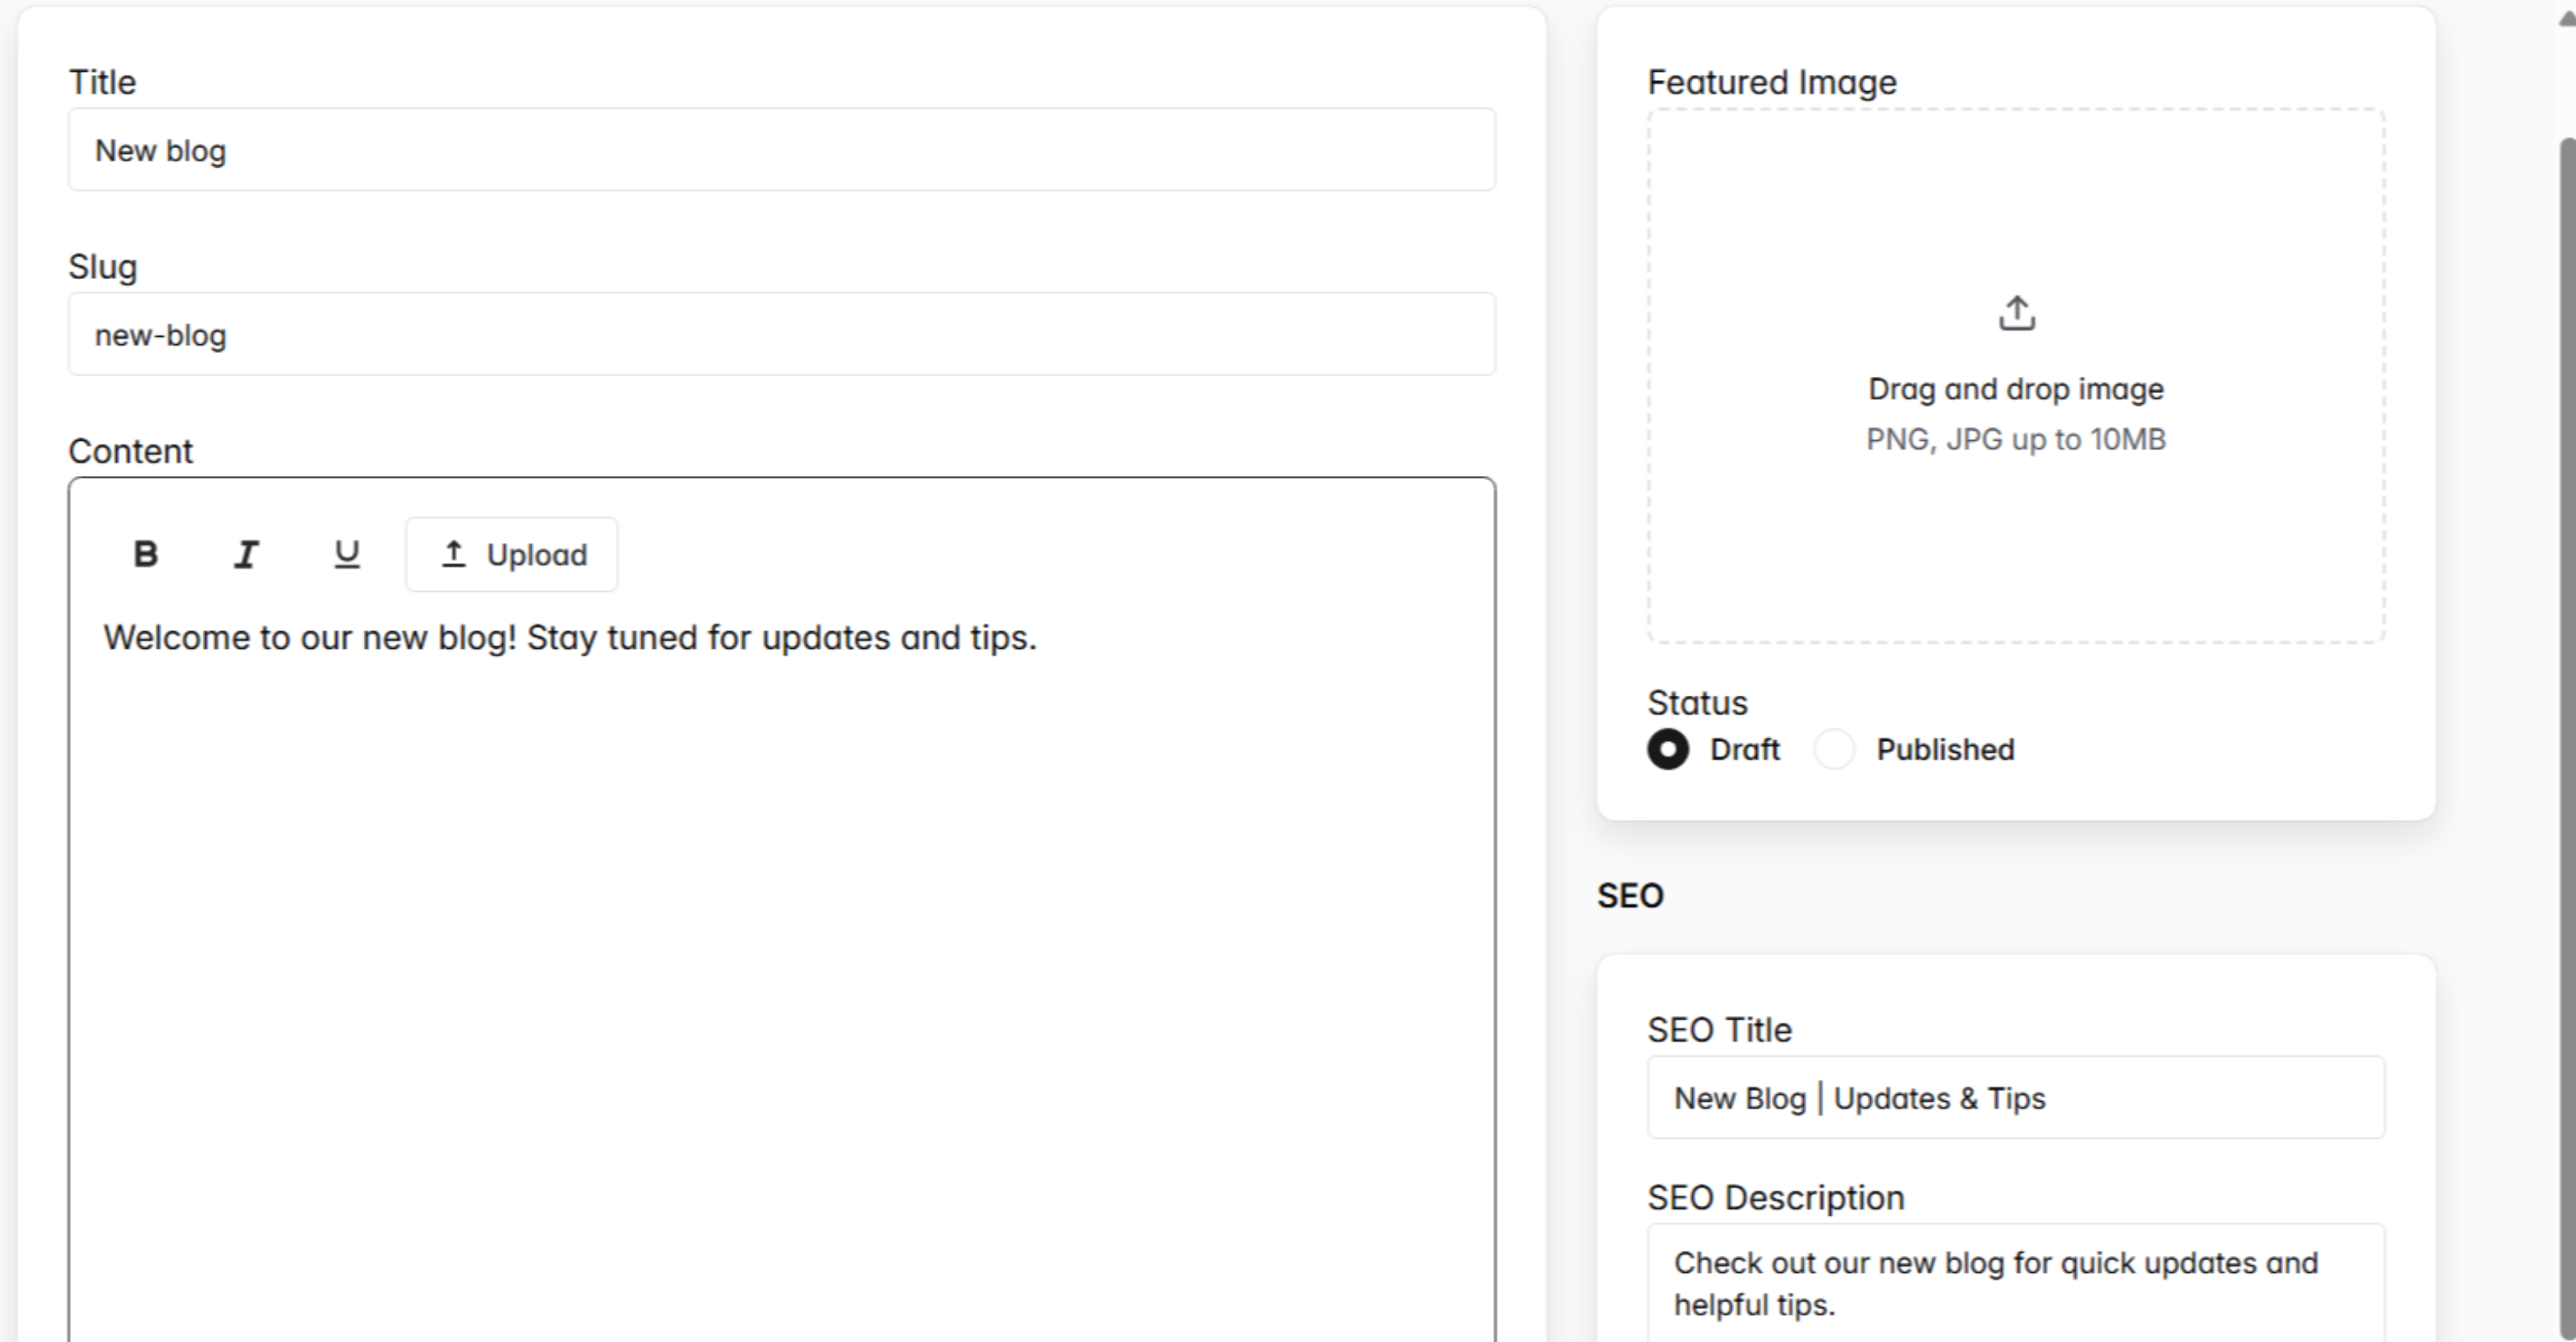
Task: Edit the SEO Title 'New Blog | Updates & Tips'
Action: pos(2015,1097)
